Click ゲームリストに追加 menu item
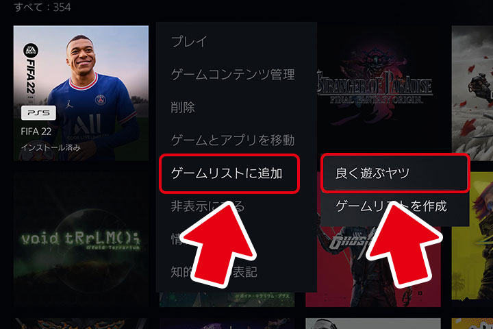The height and width of the screenshot is (329, 493). pyautogui.click(x=229, y=173)
